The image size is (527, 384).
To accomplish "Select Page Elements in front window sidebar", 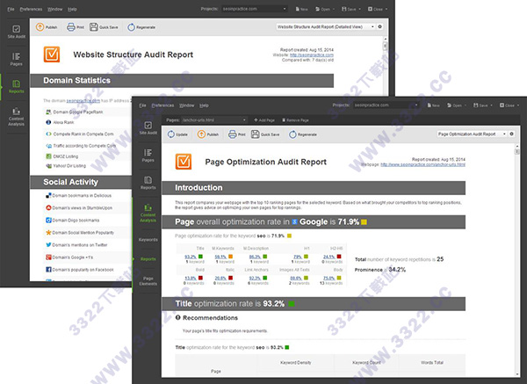I will (x=148, y=281).
